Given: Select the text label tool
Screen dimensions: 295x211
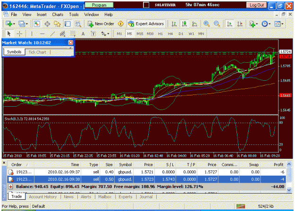Looking at the screenshot, I should coord(93,34).
